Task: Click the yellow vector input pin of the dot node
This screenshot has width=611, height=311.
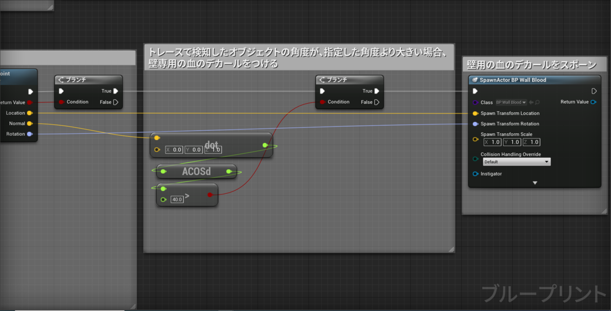Action: [156, 137]
